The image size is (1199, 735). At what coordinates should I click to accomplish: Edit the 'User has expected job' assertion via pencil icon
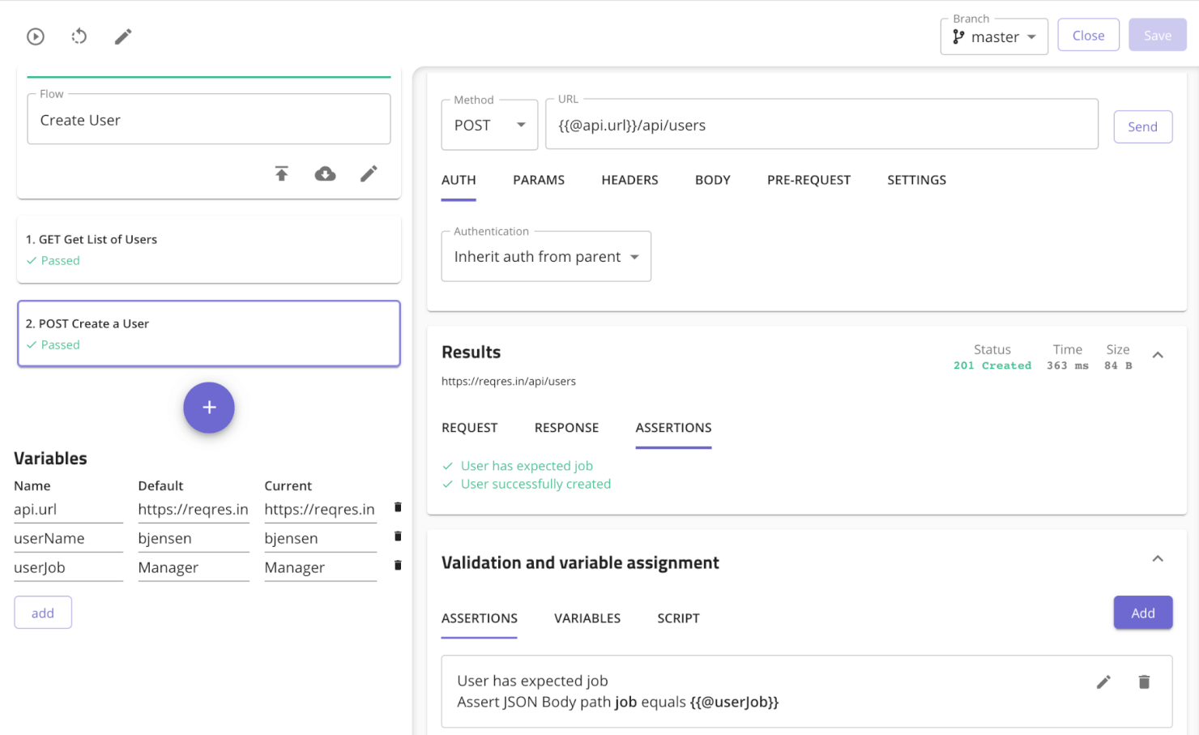(1103, 682)
